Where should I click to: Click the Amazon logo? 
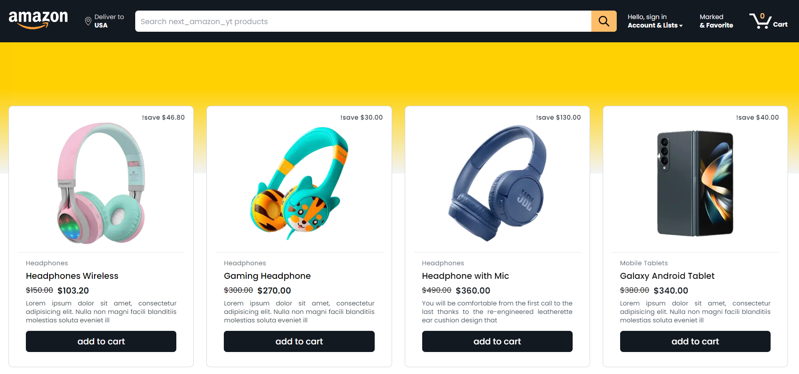point(38,20)
